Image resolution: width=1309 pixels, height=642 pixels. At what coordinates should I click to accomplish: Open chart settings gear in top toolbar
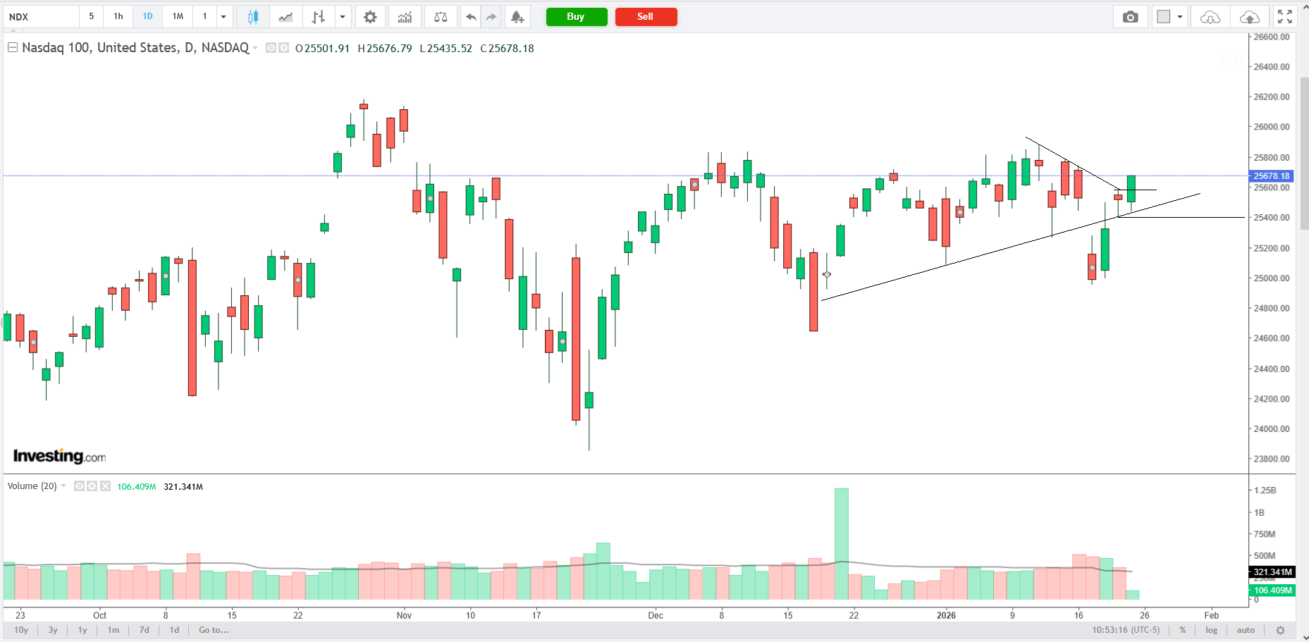click(x=370, y=17)
